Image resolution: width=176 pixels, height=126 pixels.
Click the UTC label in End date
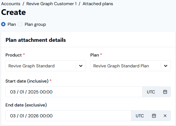point(140,116)
